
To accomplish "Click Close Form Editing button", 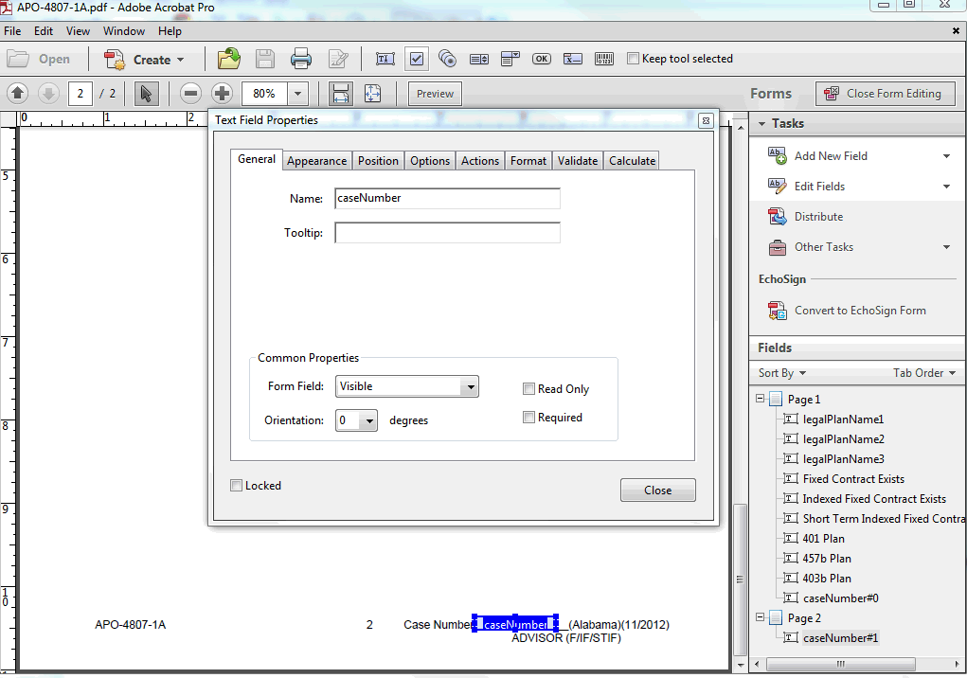I will pyautogui.click(x=883, y=94).
